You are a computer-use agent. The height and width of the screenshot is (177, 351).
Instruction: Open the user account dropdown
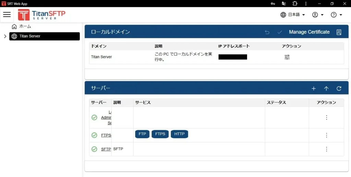tap(318, 15)
